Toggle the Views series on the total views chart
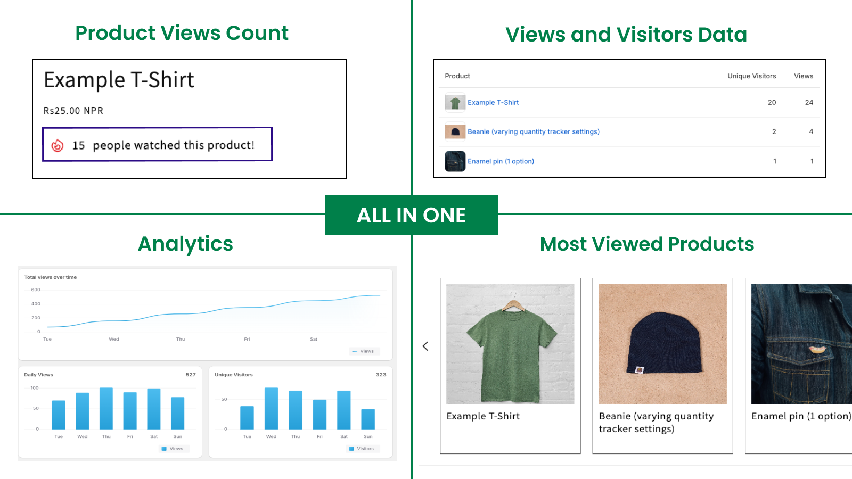The image size is (852, 479). point(365,351)
